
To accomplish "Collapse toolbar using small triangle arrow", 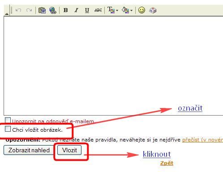I will (x=7, y=14).
